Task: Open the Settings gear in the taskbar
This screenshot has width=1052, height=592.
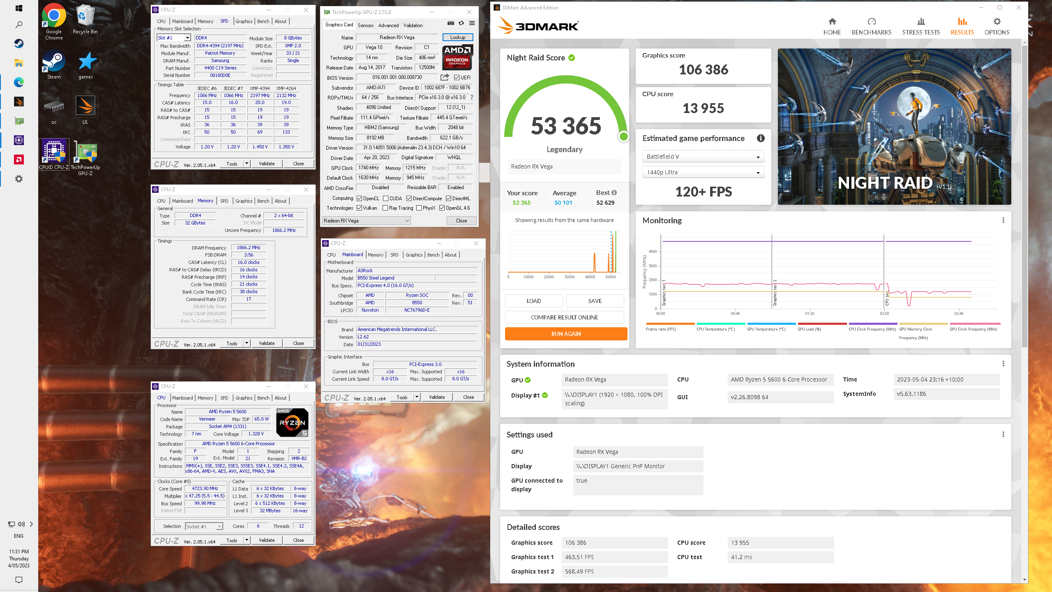Action: click(x=19, y=179)
